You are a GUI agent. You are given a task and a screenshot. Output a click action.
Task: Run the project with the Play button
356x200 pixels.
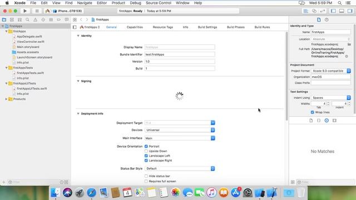25,11
